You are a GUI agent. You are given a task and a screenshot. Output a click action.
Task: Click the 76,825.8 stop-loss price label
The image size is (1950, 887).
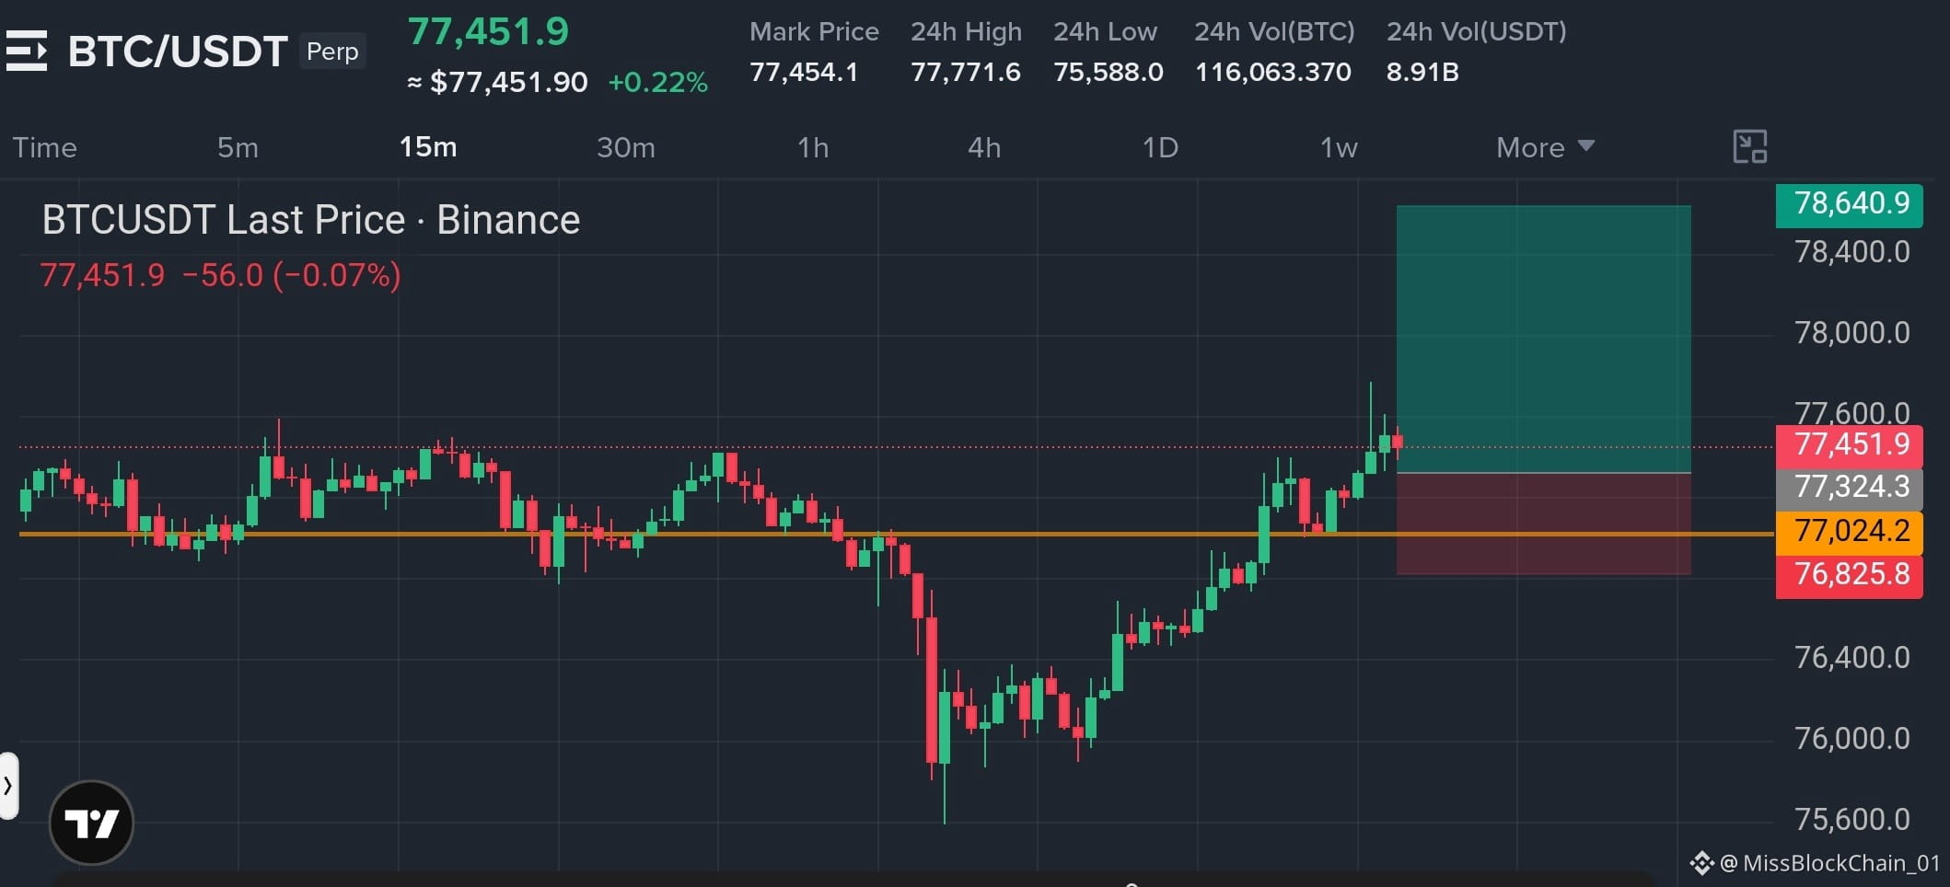1850,575
